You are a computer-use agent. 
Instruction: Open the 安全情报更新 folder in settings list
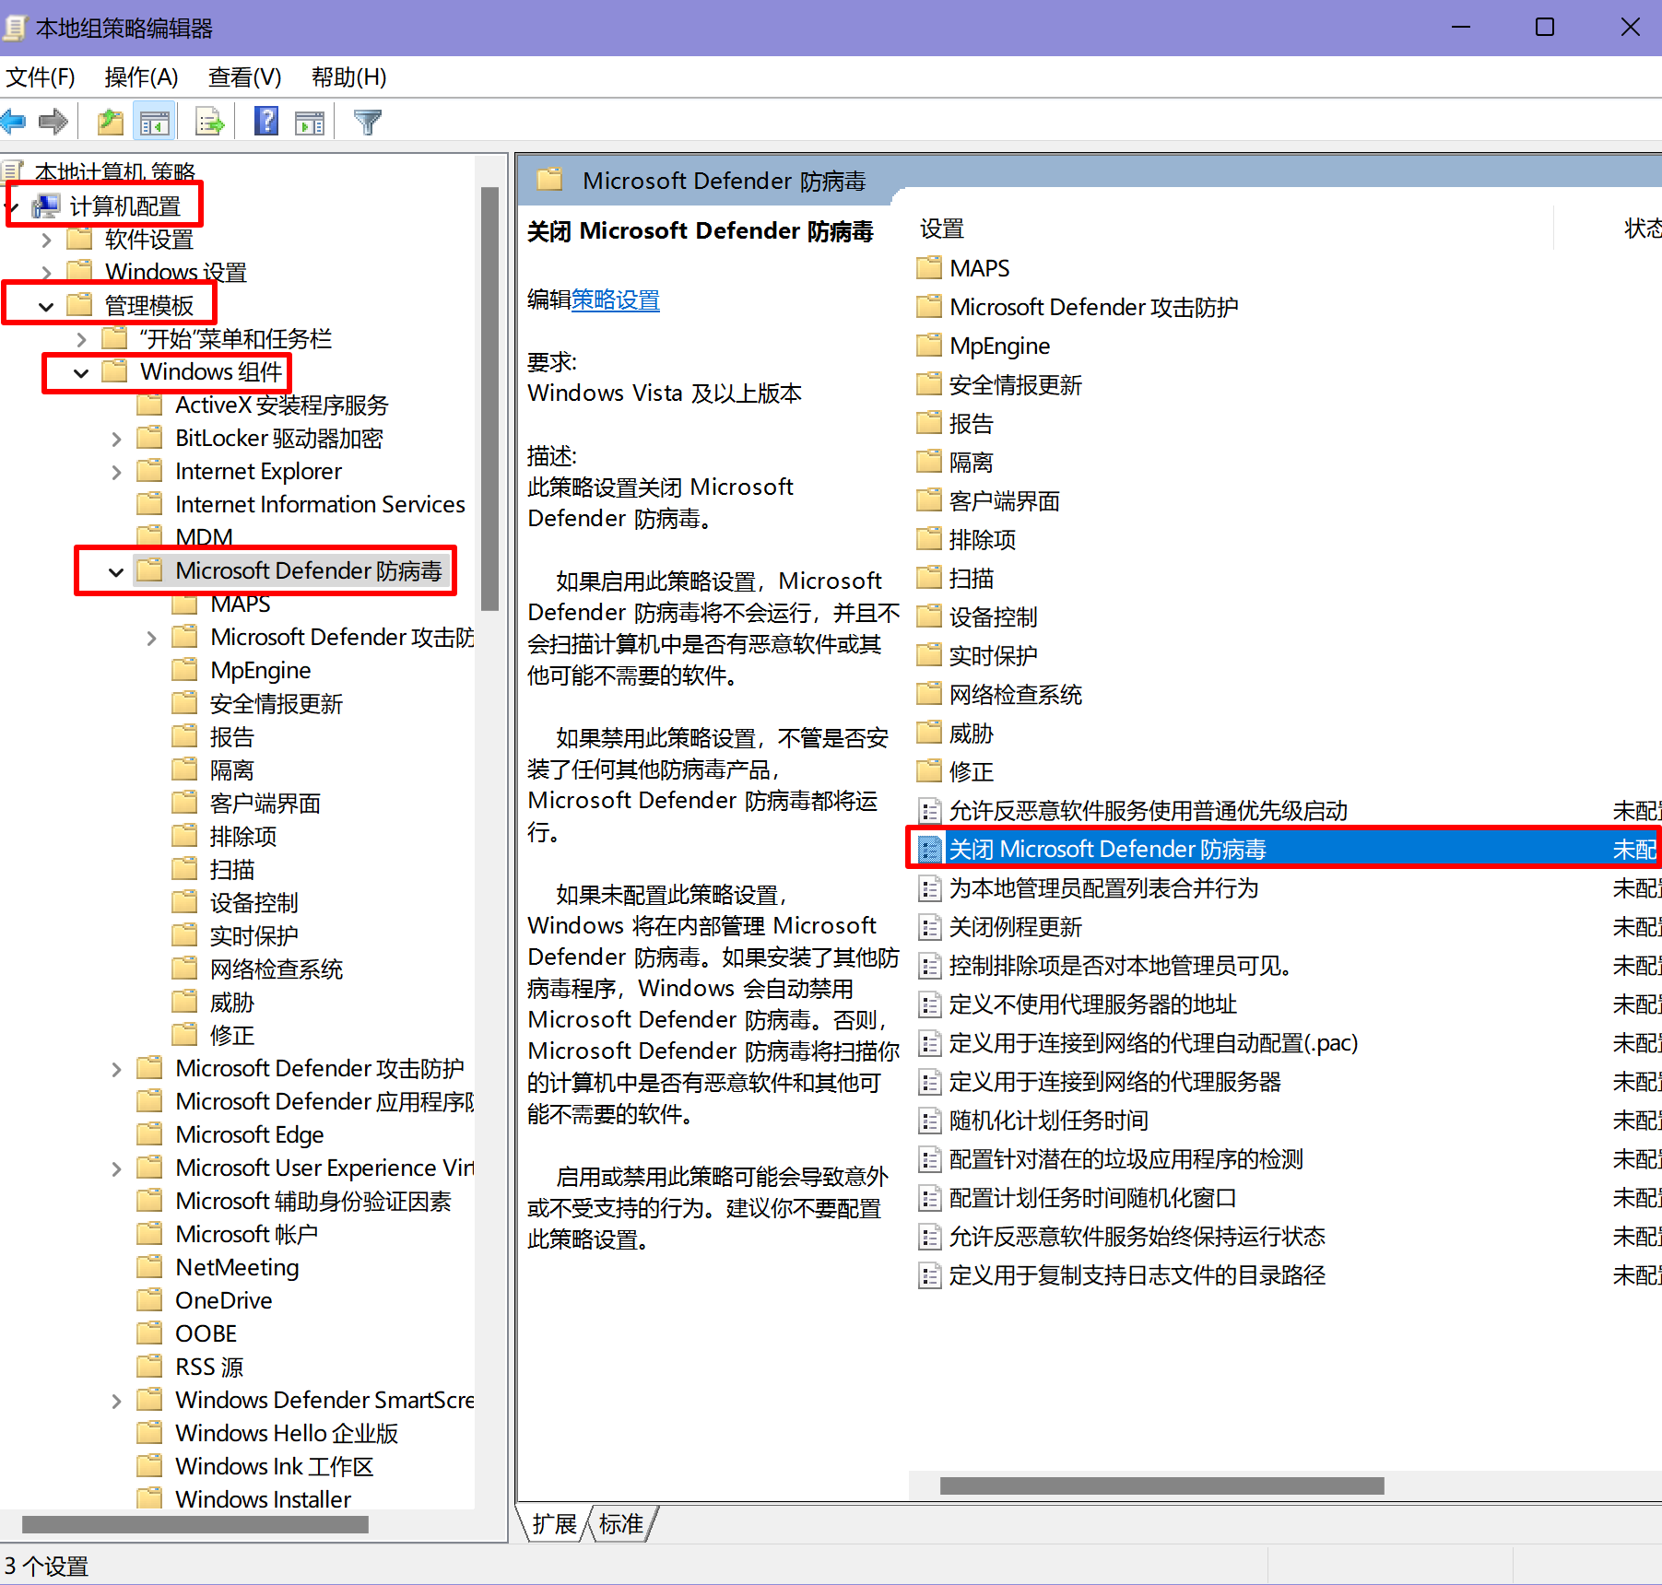999,384
